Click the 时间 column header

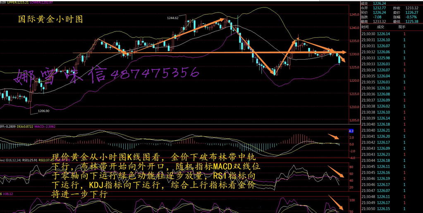[365, 27]
